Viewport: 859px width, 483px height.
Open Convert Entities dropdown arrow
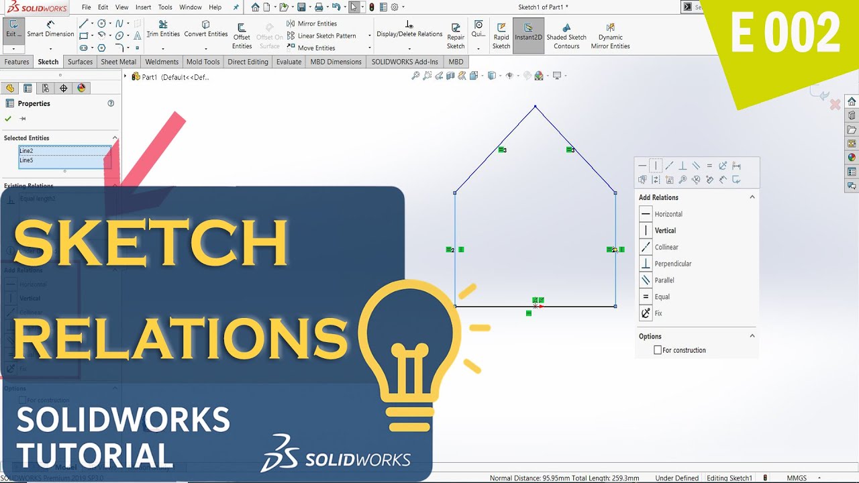[x=206, y=48]
